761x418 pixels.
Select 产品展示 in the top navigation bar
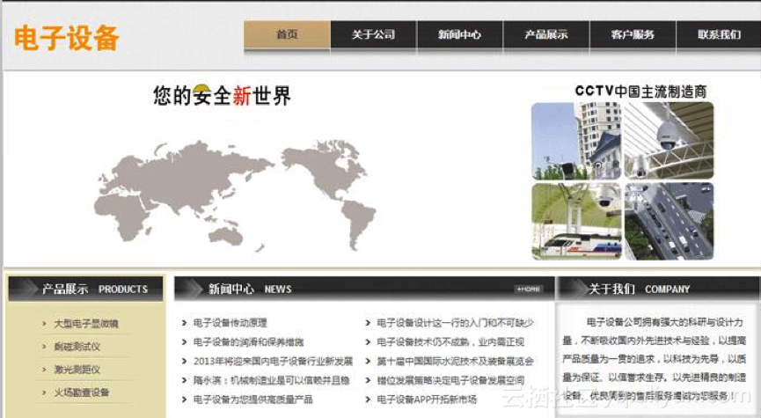click(546, 34)
